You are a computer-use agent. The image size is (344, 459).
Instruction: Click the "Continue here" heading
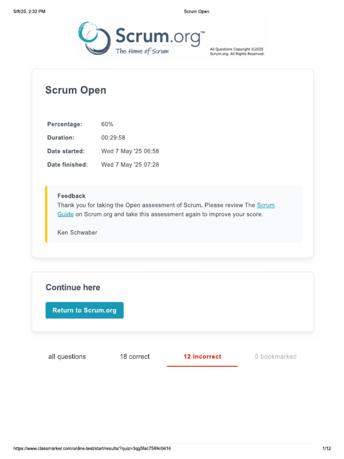tap(73, 287)
